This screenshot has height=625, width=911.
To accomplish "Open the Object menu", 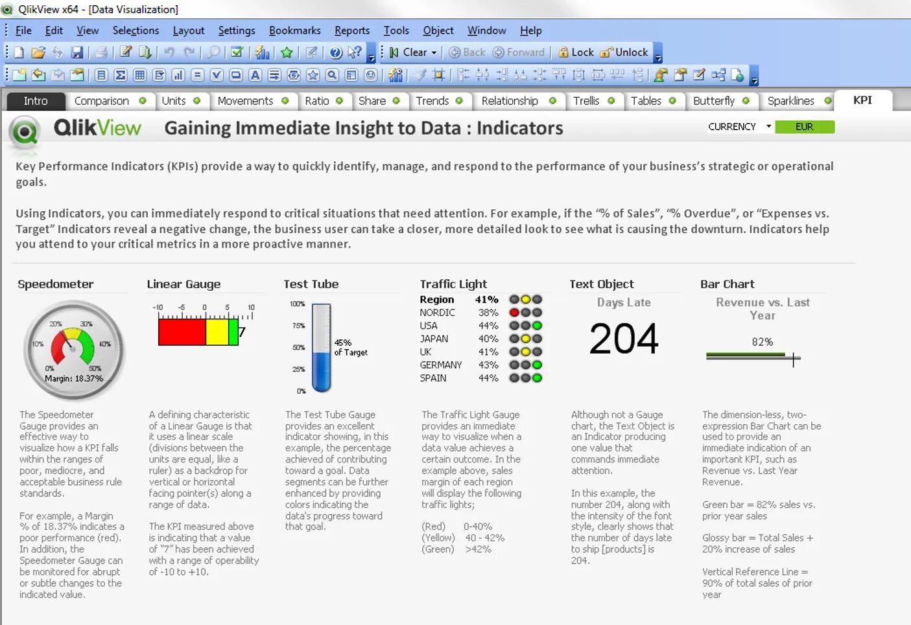I will tap(438, 30).
